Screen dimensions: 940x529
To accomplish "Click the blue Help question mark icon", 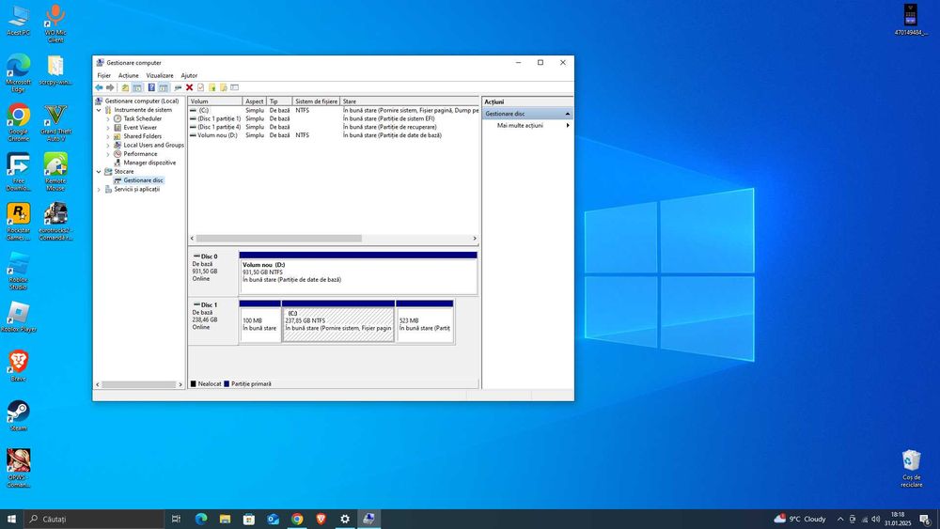I will point(150,87).
